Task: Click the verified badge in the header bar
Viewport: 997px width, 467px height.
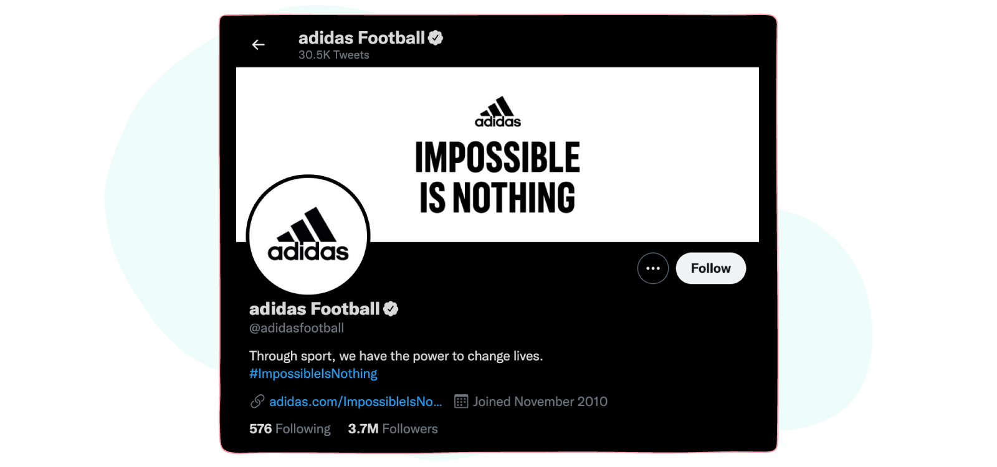Action: pos(435,37)
